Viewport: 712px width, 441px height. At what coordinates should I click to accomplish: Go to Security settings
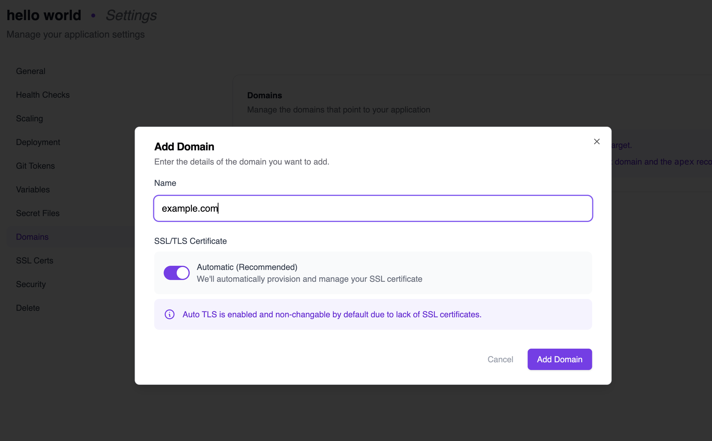click(31, 284)
